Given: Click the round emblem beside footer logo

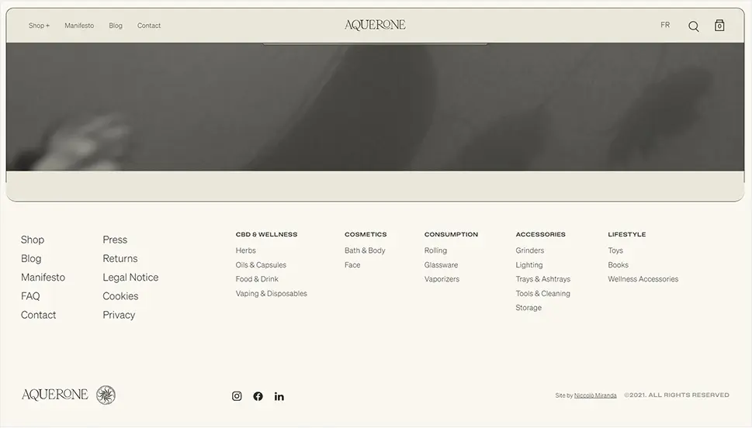Looking at the screenshot, I should 106,395.
